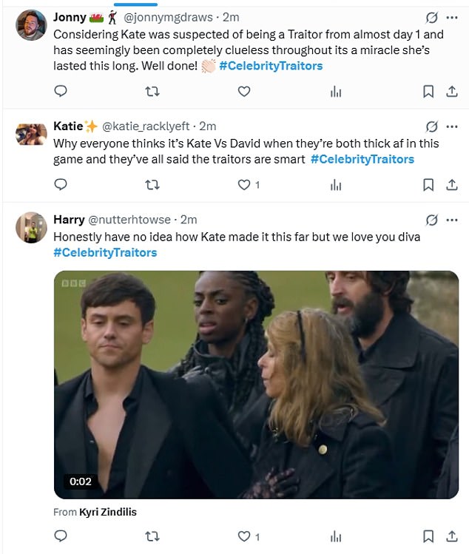Image resolution: width=469 pixels, height=554 pixels.
Task: Bookmark Jonny's tweet
Action: (x=428, y=92)
